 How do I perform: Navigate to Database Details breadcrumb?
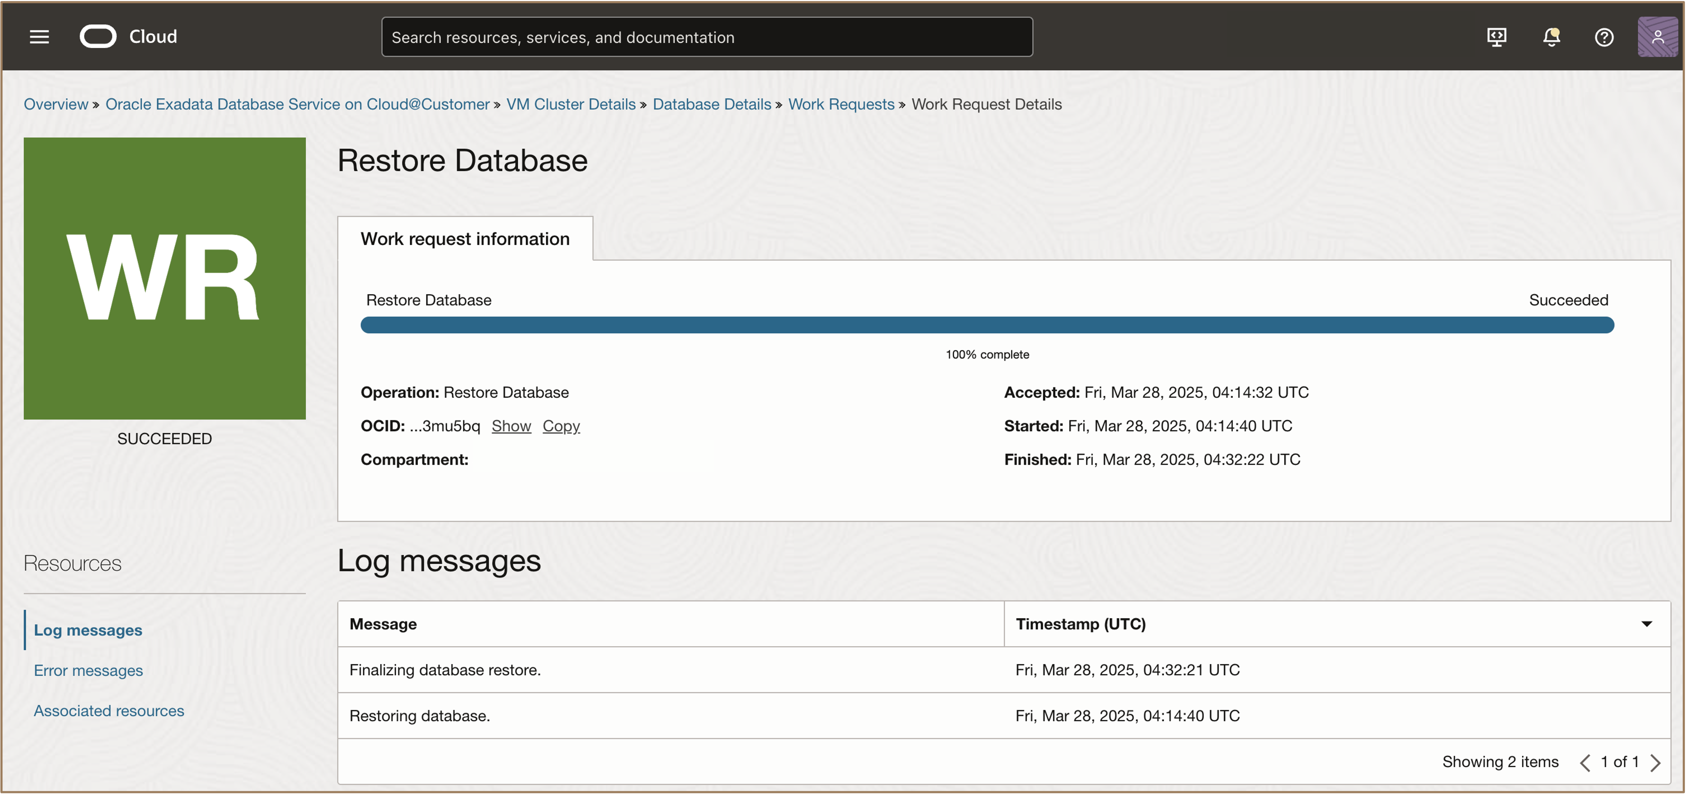point(711,104)
